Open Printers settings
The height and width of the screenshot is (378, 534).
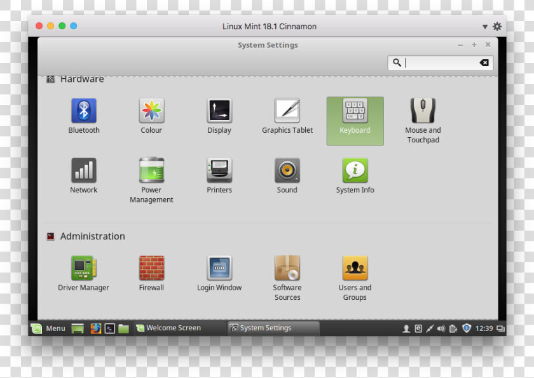click(x=219, y=176)
